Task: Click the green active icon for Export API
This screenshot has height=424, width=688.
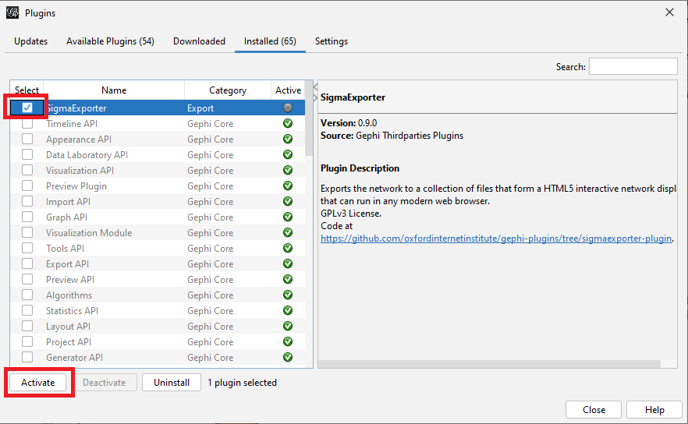Action: click(x=288, y=264)
